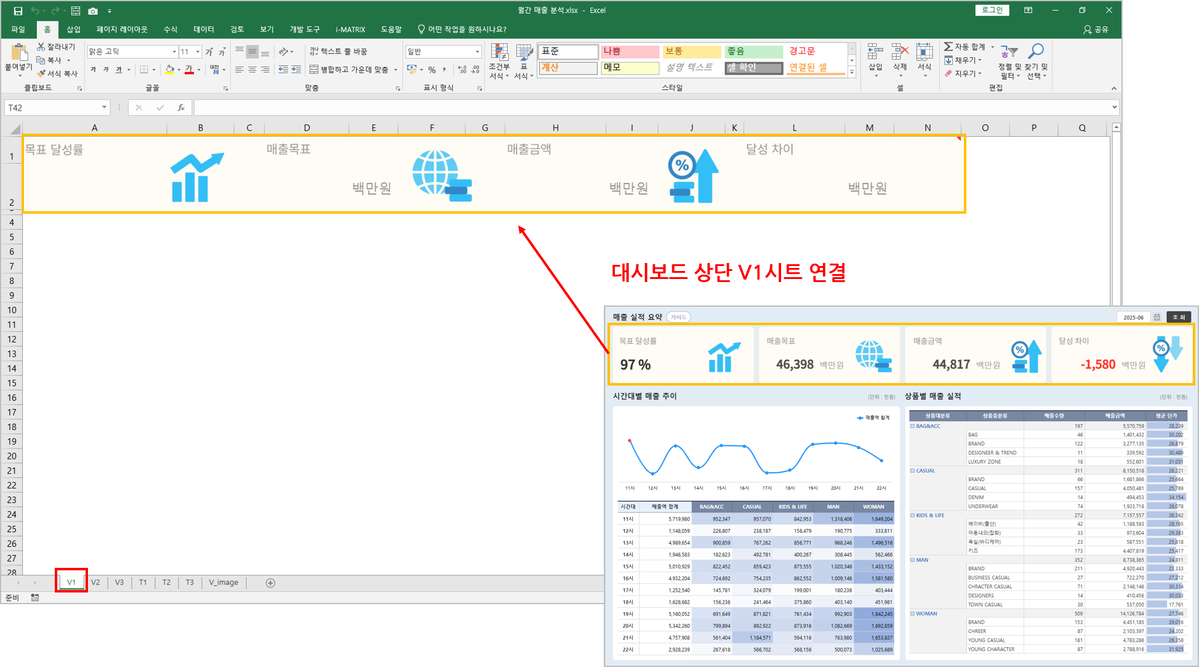Toggle wrap text (텍스트 줄 바꿈)
Image resolution: width=1199 pixels, height=667 pixels.
[x=338, y=51]
